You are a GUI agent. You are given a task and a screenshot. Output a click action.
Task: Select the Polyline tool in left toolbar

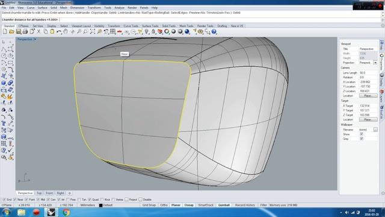[x=4, y=49]
